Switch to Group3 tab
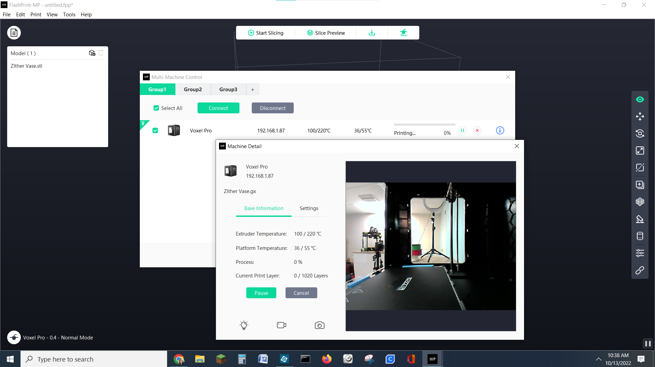Screen dimensions: 655x367 (228, 89)
